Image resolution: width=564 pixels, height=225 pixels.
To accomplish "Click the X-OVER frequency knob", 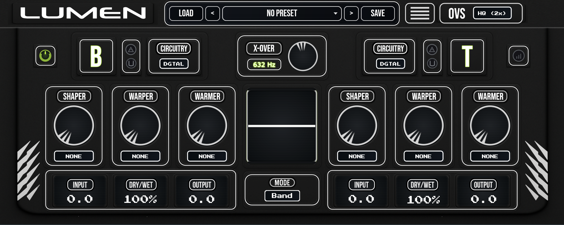I will tap(303, 56).
